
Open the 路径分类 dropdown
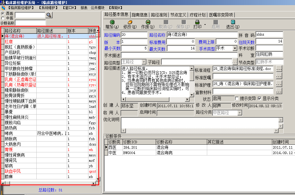[x=240, y=113]
